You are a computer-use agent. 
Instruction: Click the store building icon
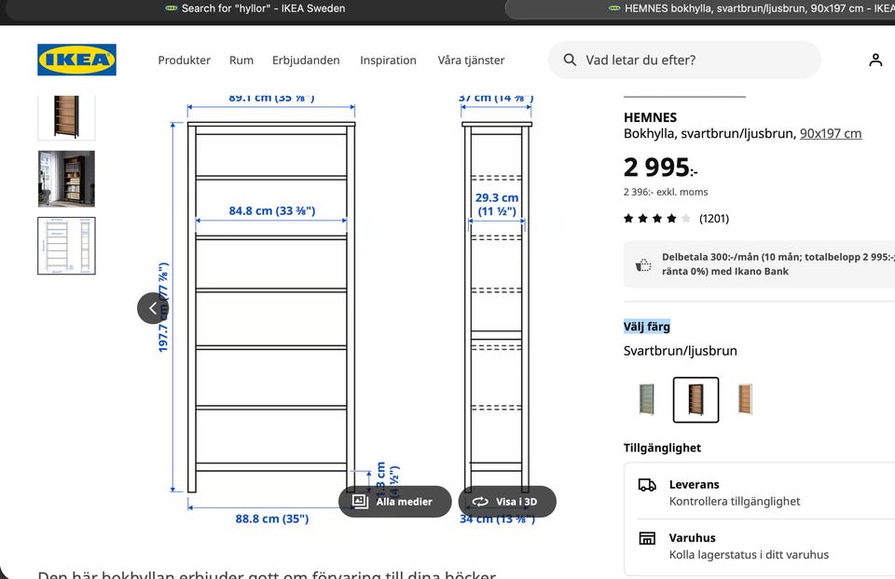coord(646,538)
